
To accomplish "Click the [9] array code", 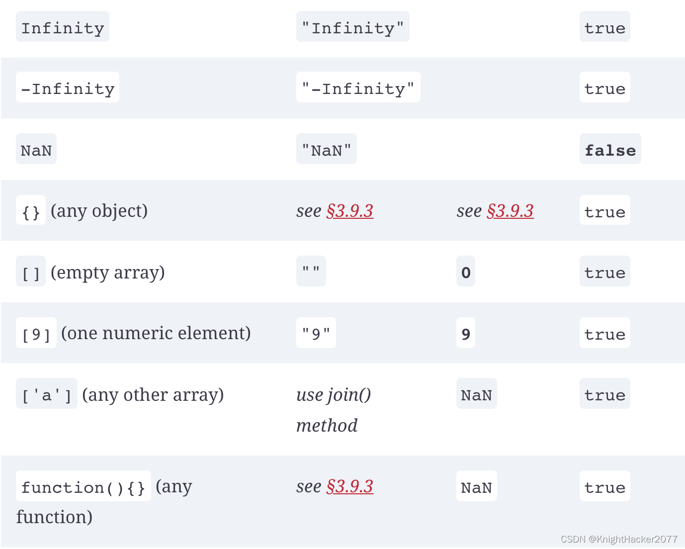I will point(36,333).
